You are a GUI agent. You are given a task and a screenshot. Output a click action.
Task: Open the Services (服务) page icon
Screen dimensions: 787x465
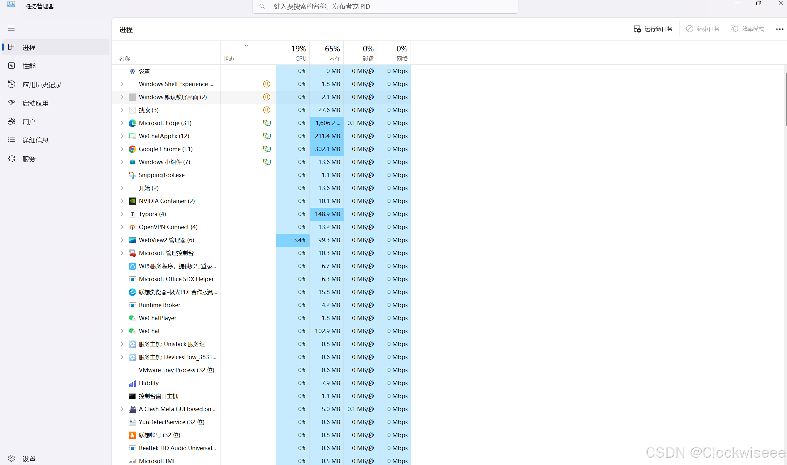click(x=11, y=159)
